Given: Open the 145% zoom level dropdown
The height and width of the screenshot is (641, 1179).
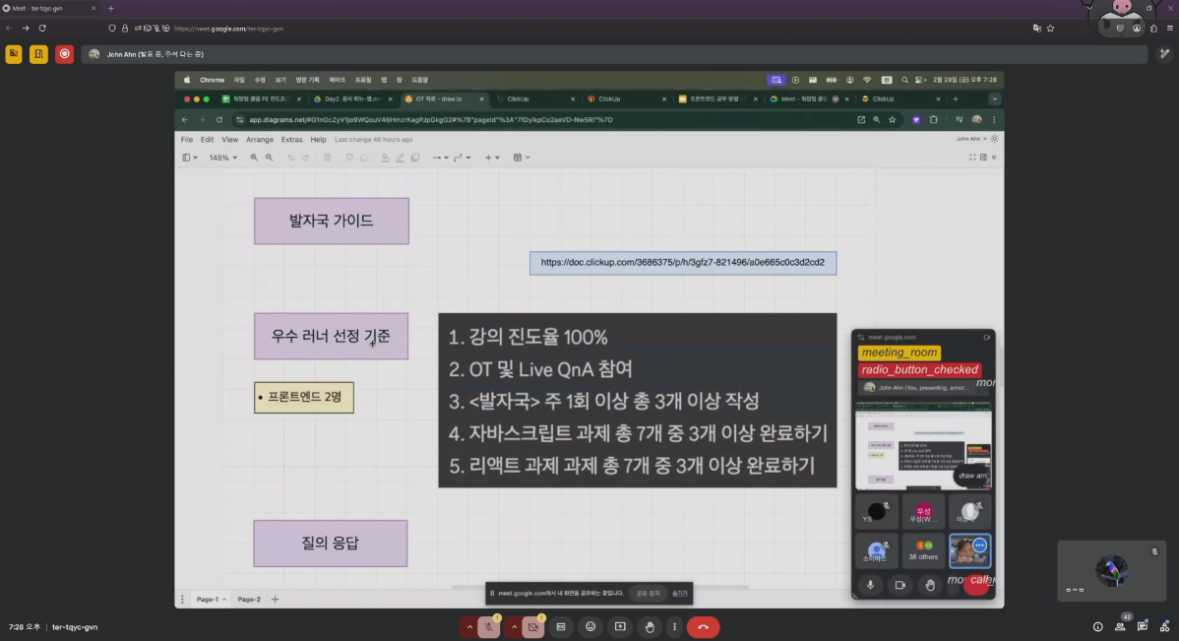Looking at the screenshot, I should (222, 158).
